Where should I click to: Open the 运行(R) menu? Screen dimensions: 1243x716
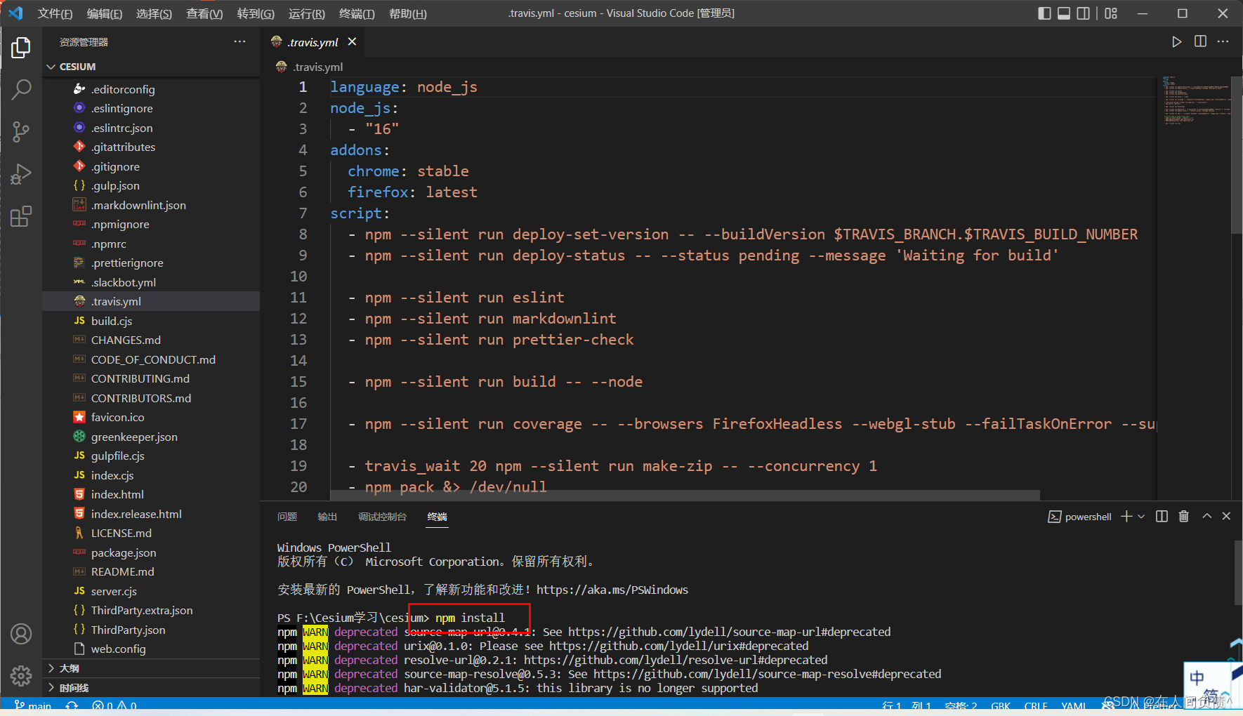pyautogui.click(x=307, y=14)
